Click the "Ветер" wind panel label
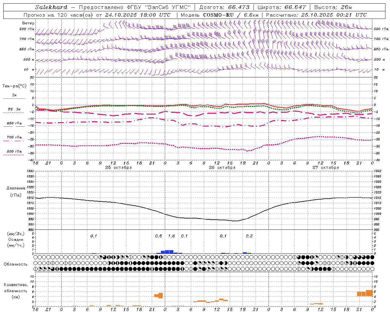 click(x=28, y=23)
